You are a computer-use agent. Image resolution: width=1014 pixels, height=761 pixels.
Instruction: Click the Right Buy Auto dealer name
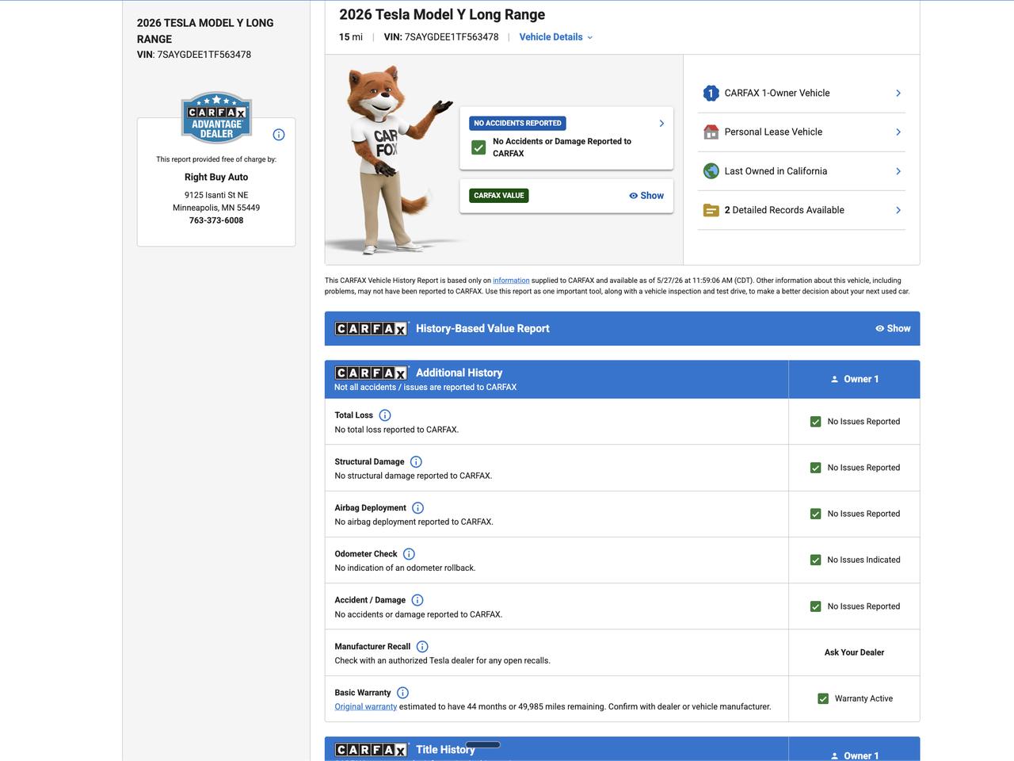point(216,178)
